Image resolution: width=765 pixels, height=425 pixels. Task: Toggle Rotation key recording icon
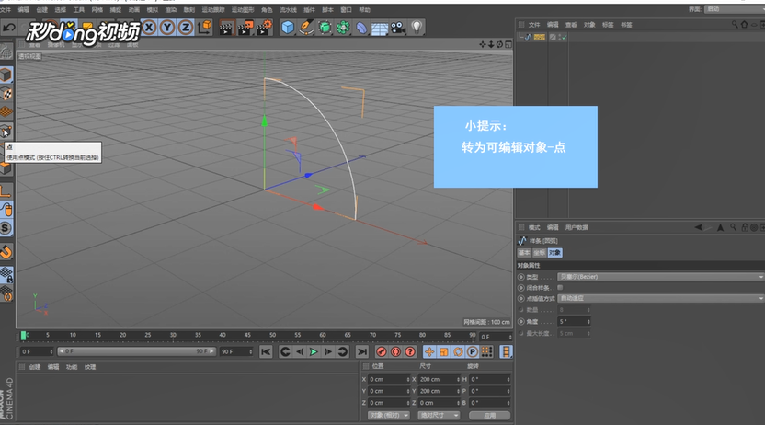click(458, 351)
